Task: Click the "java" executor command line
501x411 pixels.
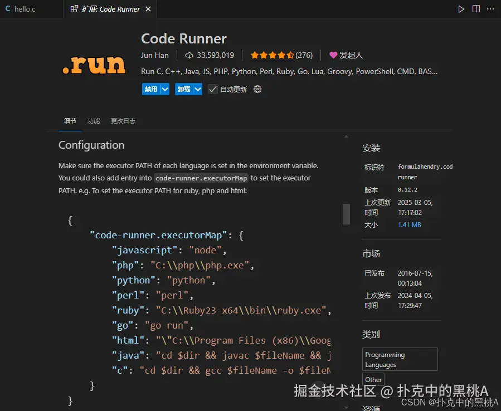Action: click(221, 355)
